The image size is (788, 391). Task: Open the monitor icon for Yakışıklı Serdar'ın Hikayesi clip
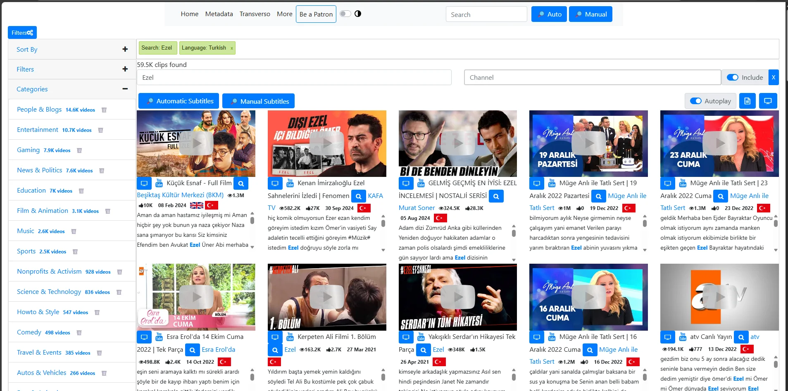(406, 337)
